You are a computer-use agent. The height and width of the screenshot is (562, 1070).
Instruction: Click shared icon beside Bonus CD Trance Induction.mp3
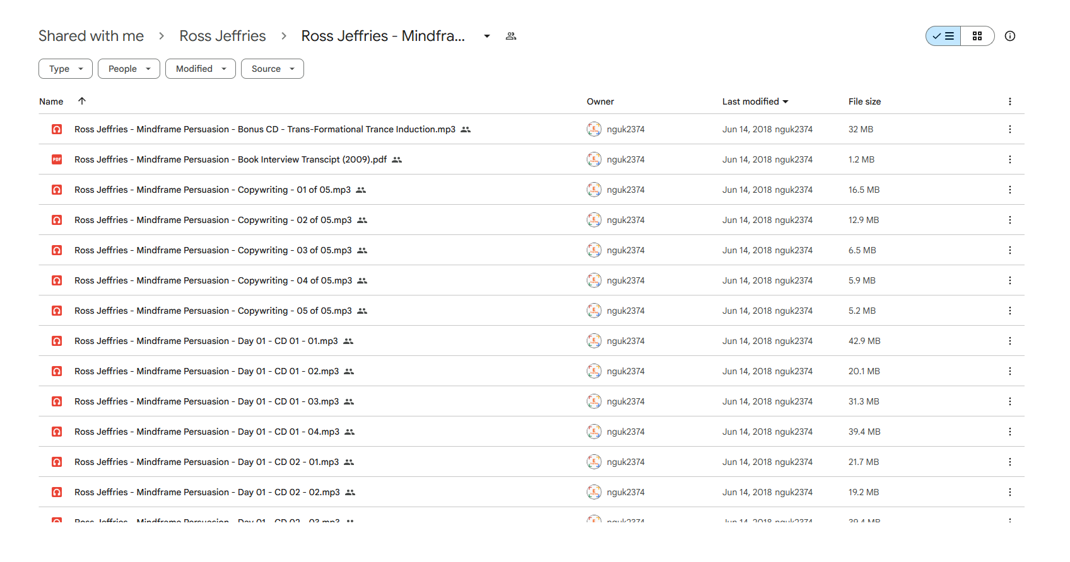(x=466, y=129)
